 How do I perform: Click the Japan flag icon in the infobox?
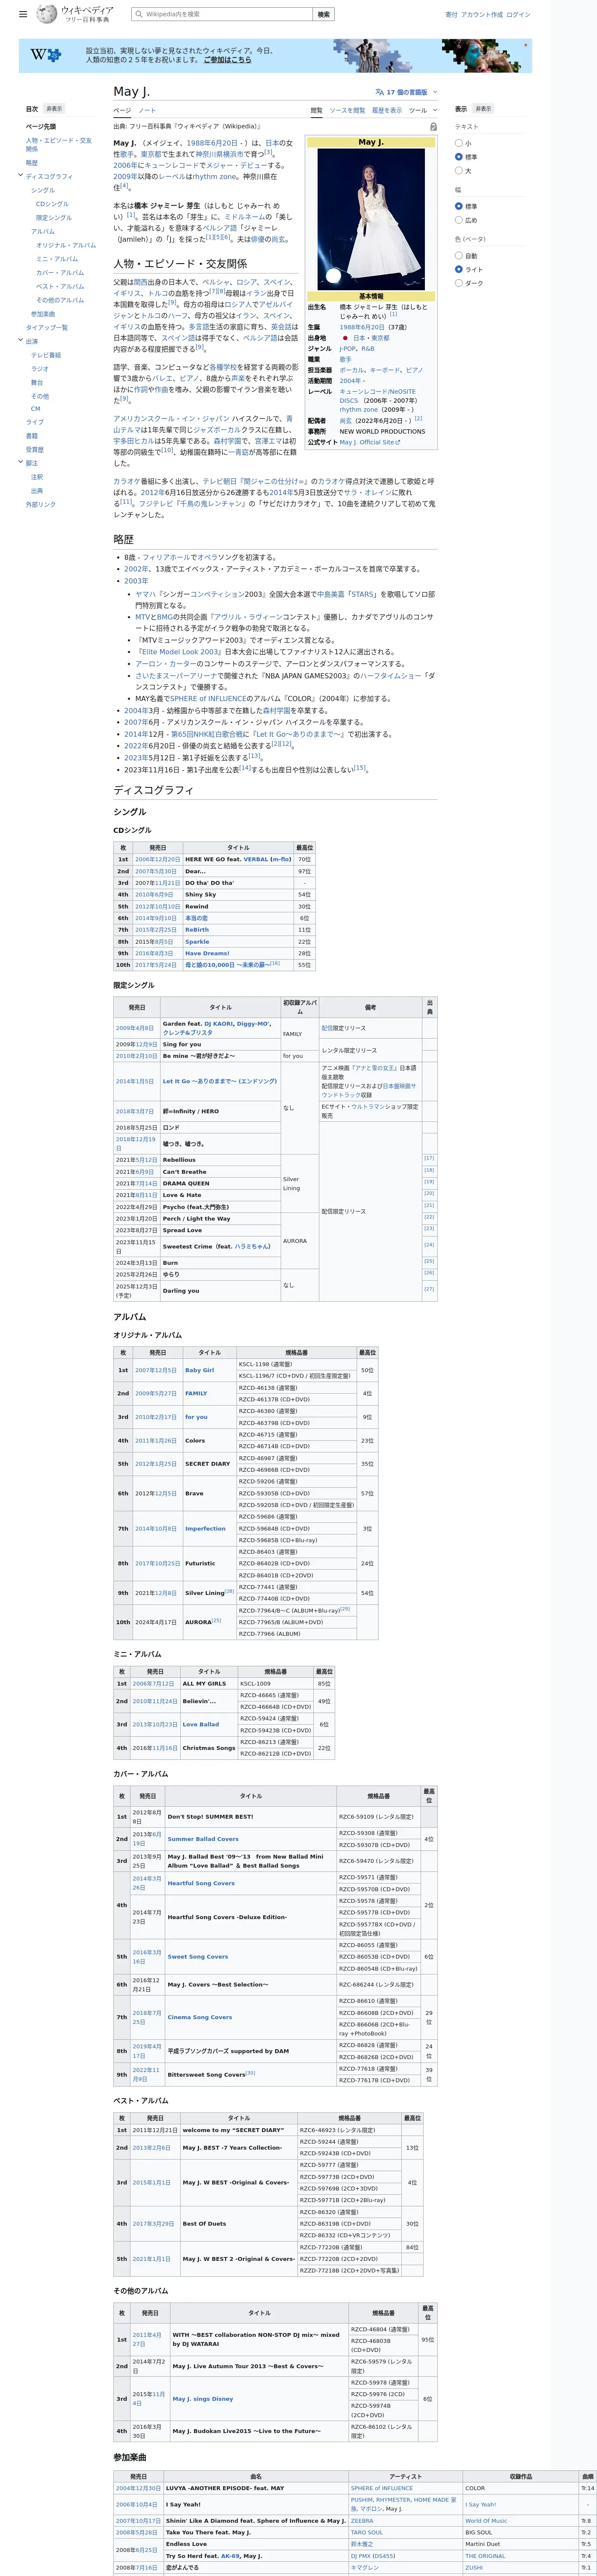tap(345, 338)
